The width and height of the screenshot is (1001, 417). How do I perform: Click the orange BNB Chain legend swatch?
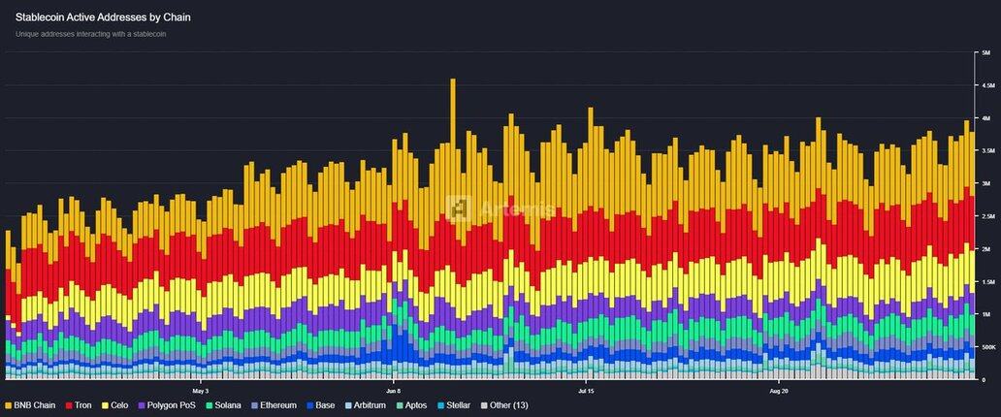point(8,405)
